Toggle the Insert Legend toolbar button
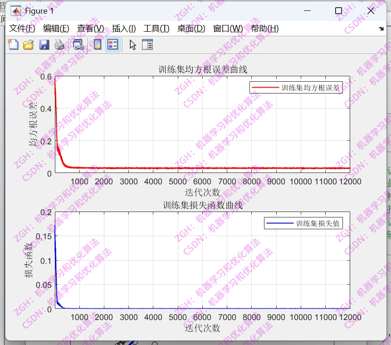The image size is (391, 345). (x=112, y=45)
